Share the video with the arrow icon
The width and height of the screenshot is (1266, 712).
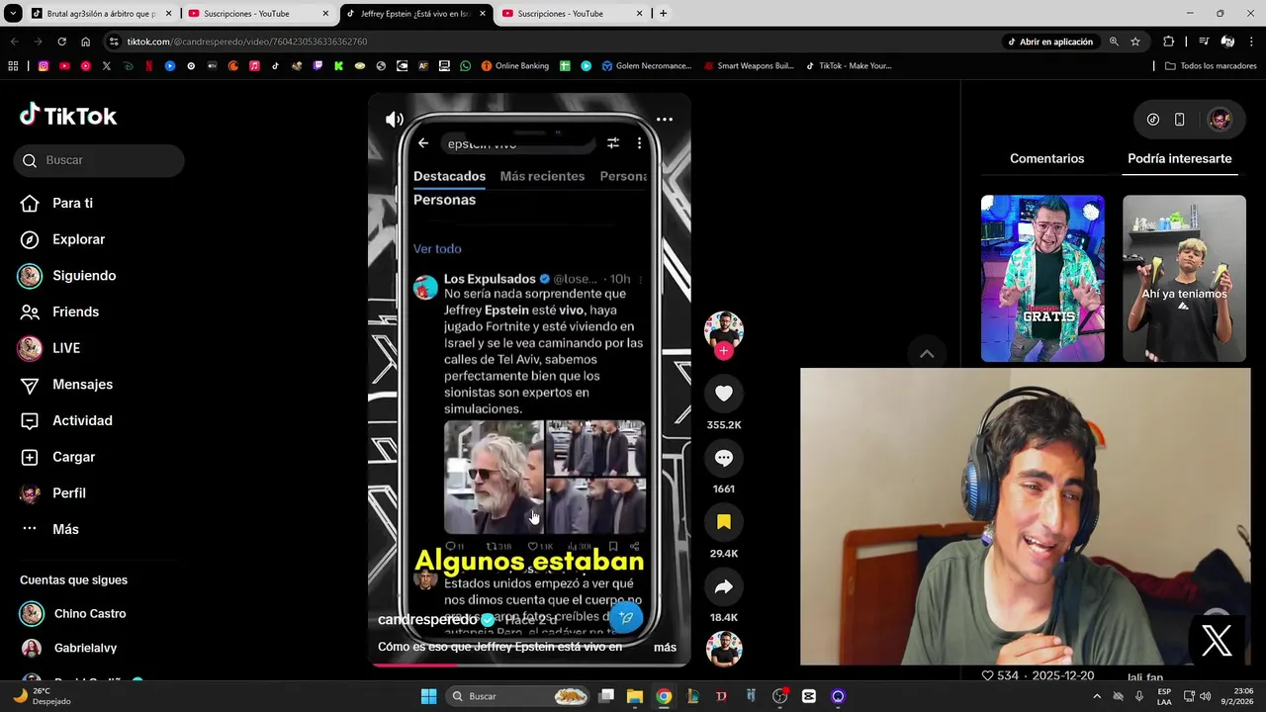724,586
